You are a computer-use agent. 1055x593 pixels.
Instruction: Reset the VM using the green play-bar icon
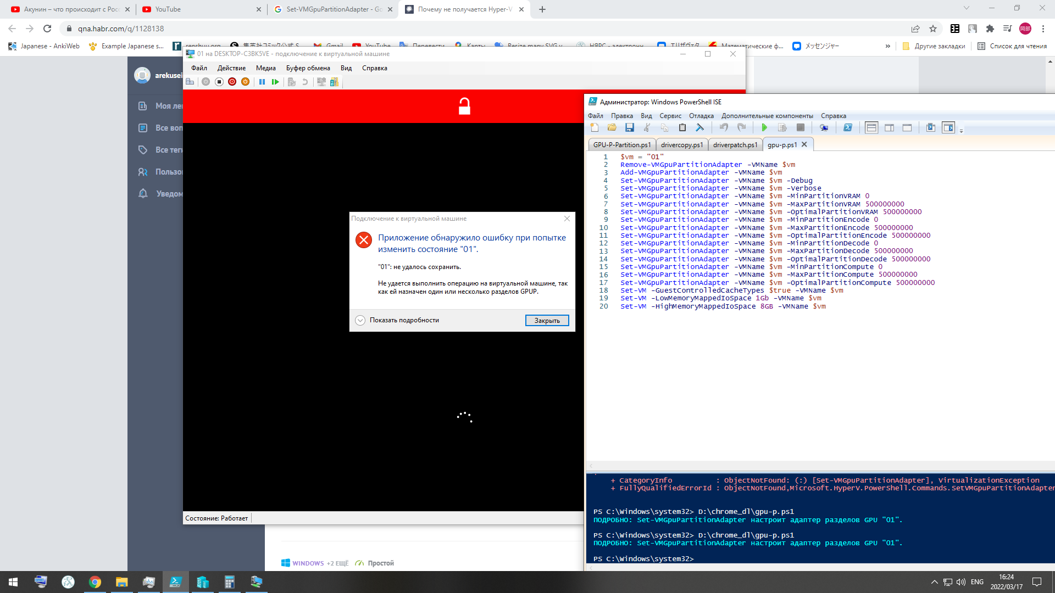[x=275, y=82]
